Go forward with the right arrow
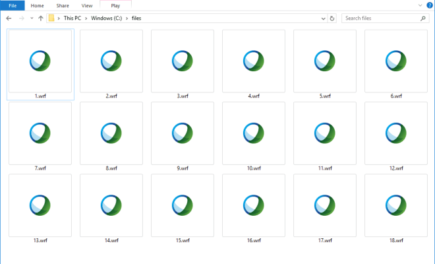This screenshot has height=264, width=435. (21, 18)
